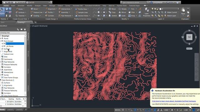Start the Alignment creation tool
200x112 pixels.
[x=51, y=9]
